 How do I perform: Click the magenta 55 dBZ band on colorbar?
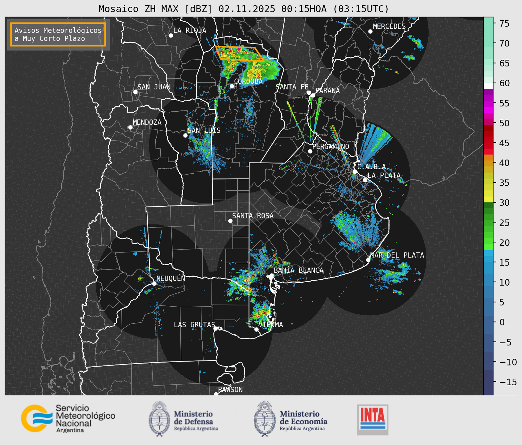click(488, 104)
